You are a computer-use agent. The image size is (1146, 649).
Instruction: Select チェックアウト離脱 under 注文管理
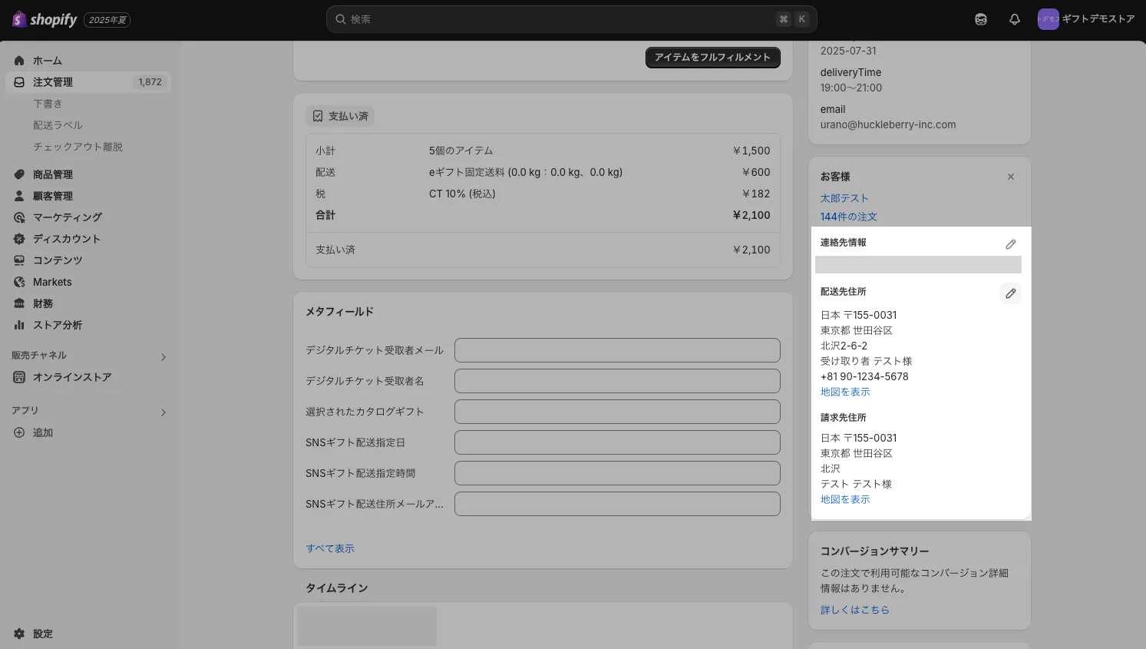(x=78, y=147)
